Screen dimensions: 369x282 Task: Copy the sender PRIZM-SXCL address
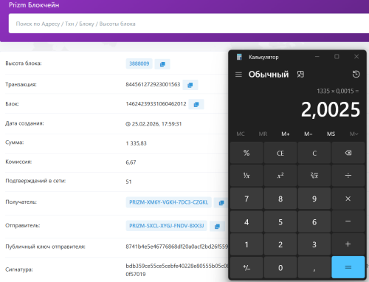[x=217, y=226]
